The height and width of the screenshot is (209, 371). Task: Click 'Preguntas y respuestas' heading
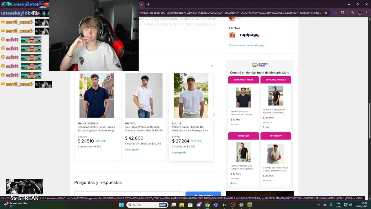click(x=98, y=182)
